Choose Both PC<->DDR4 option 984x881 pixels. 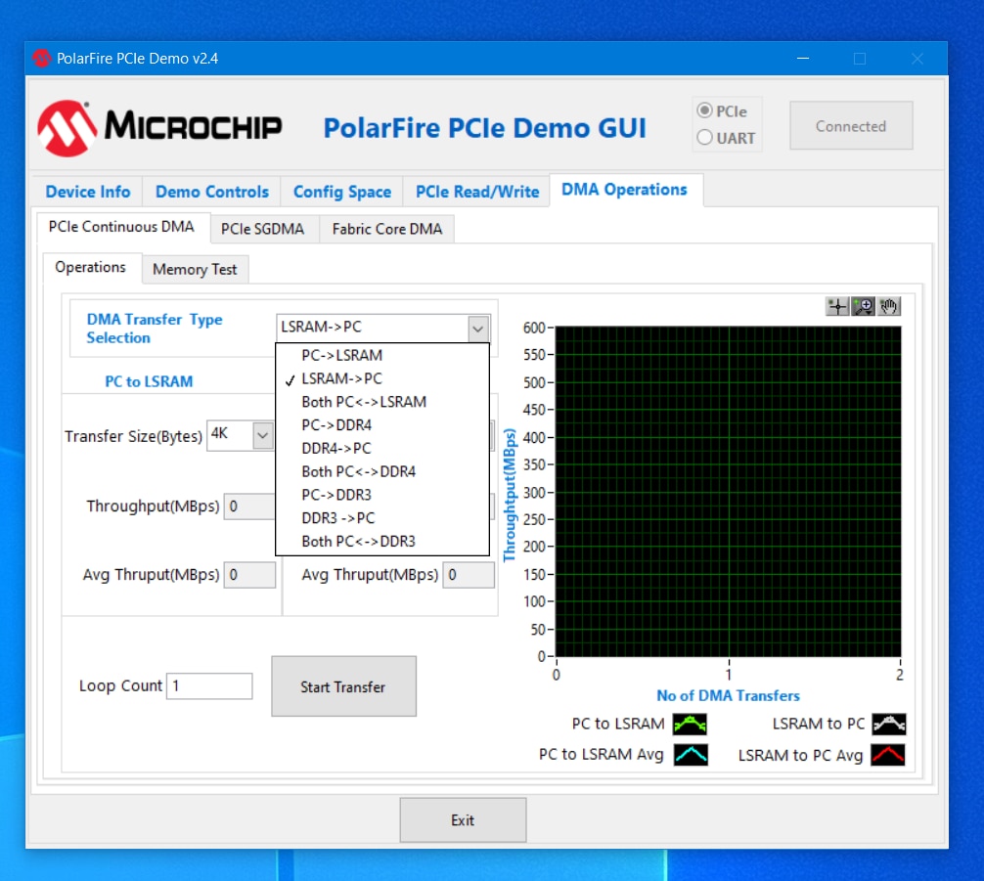(x=382, y=471)
